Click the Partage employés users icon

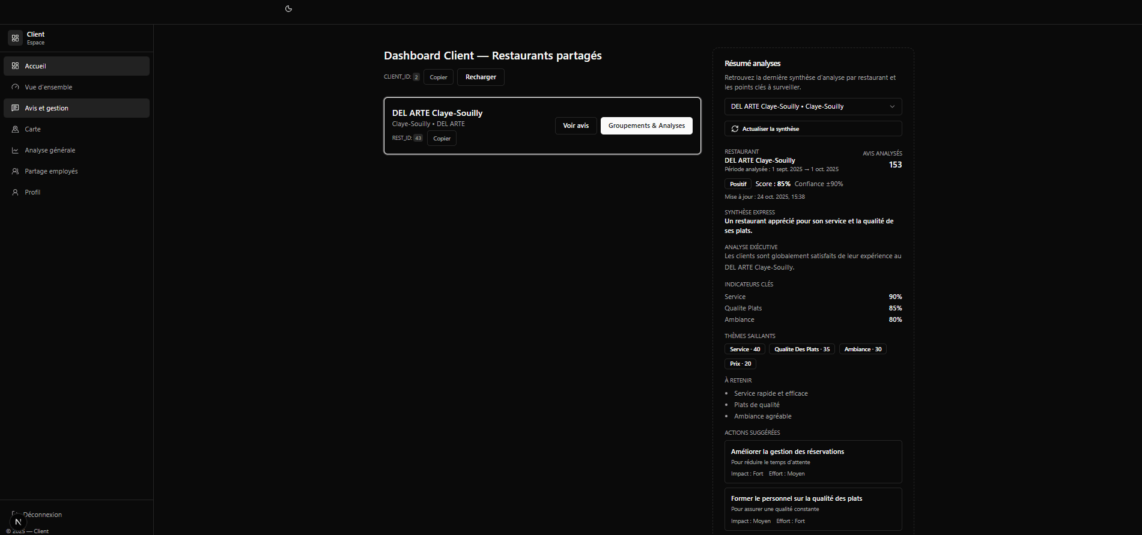pos(15,171)
